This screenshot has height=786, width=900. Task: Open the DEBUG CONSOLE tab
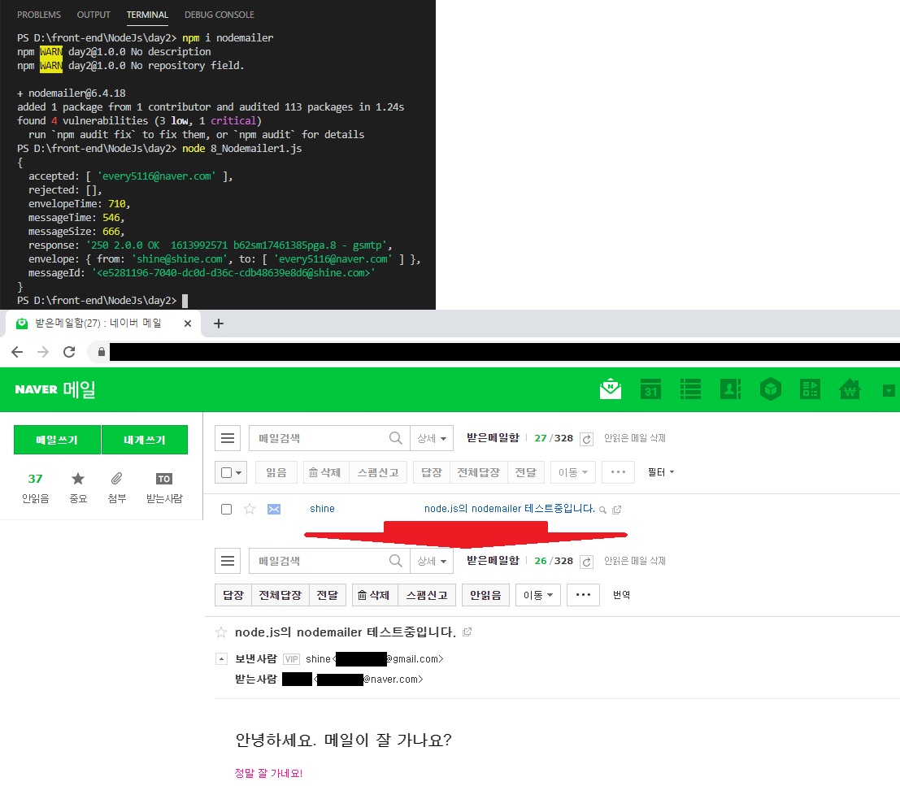pos(220,15)
